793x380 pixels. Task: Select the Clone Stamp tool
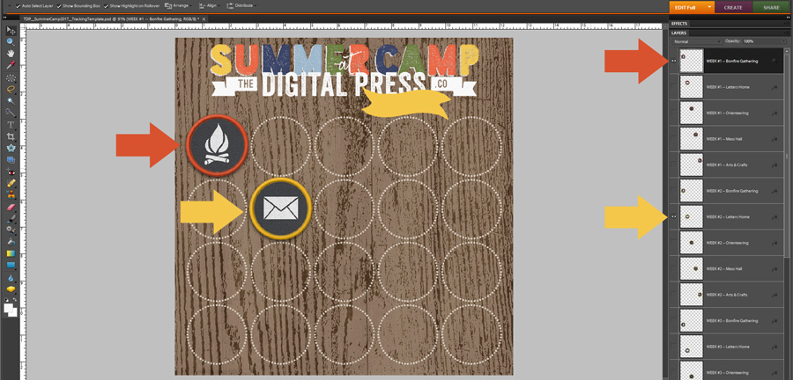[x=11, y=194]
